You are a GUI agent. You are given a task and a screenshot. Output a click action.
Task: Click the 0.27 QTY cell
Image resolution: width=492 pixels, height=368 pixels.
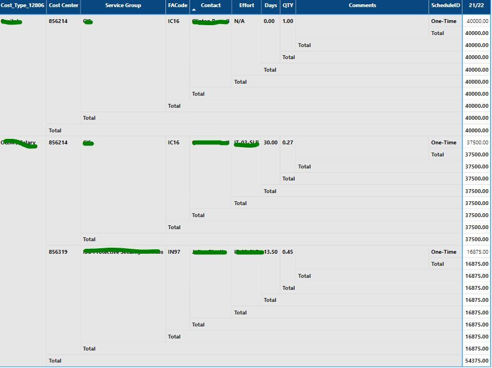(x=288, y=143)
